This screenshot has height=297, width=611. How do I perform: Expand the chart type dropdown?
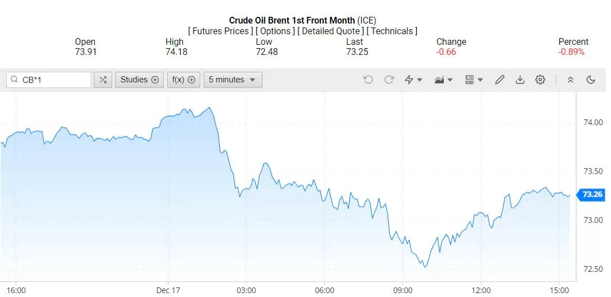444,80
